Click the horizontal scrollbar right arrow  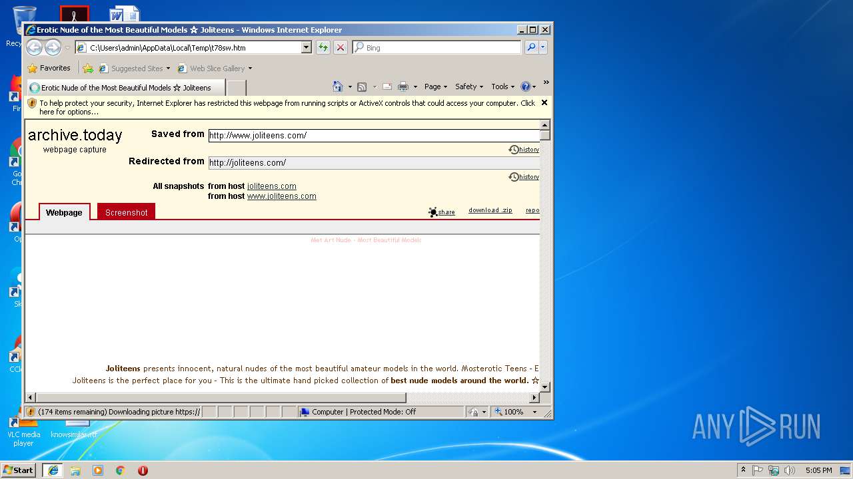(x=534, y=397)
